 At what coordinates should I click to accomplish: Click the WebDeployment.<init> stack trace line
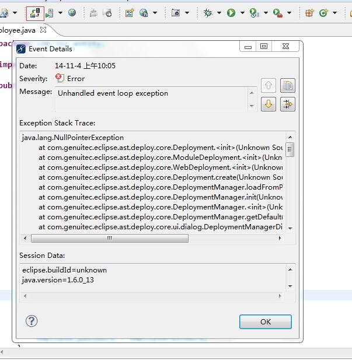[161, 167]
